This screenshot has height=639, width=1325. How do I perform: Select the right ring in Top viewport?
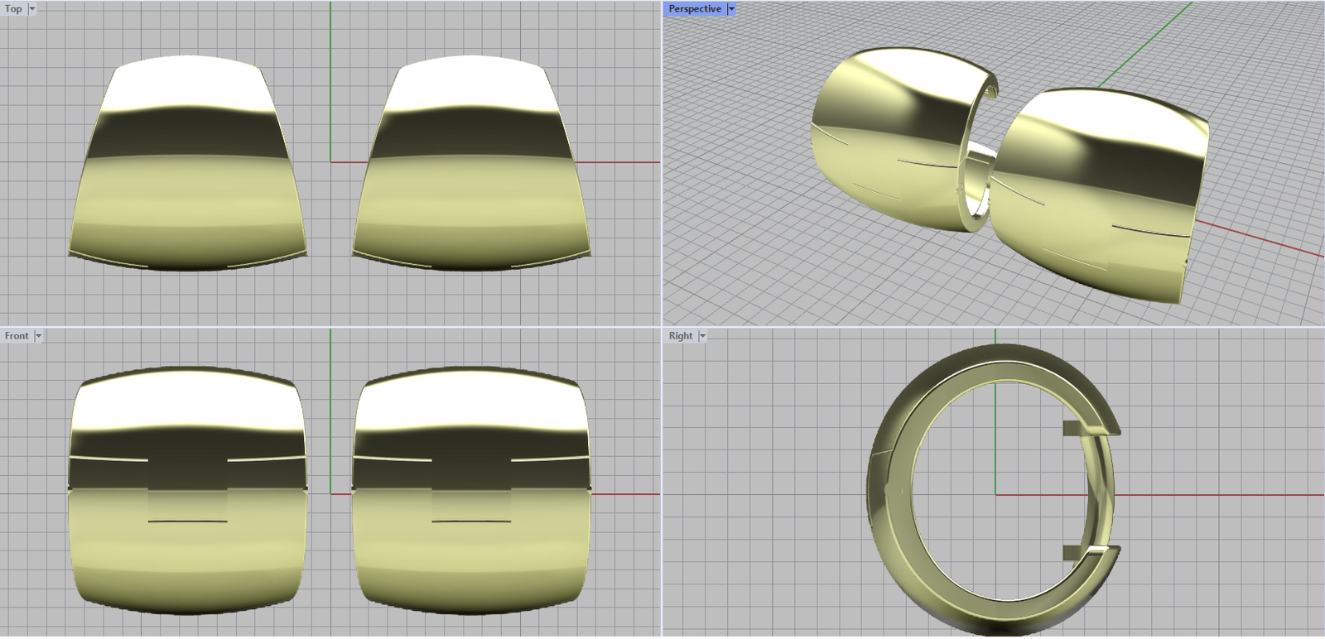click(470, 166)
